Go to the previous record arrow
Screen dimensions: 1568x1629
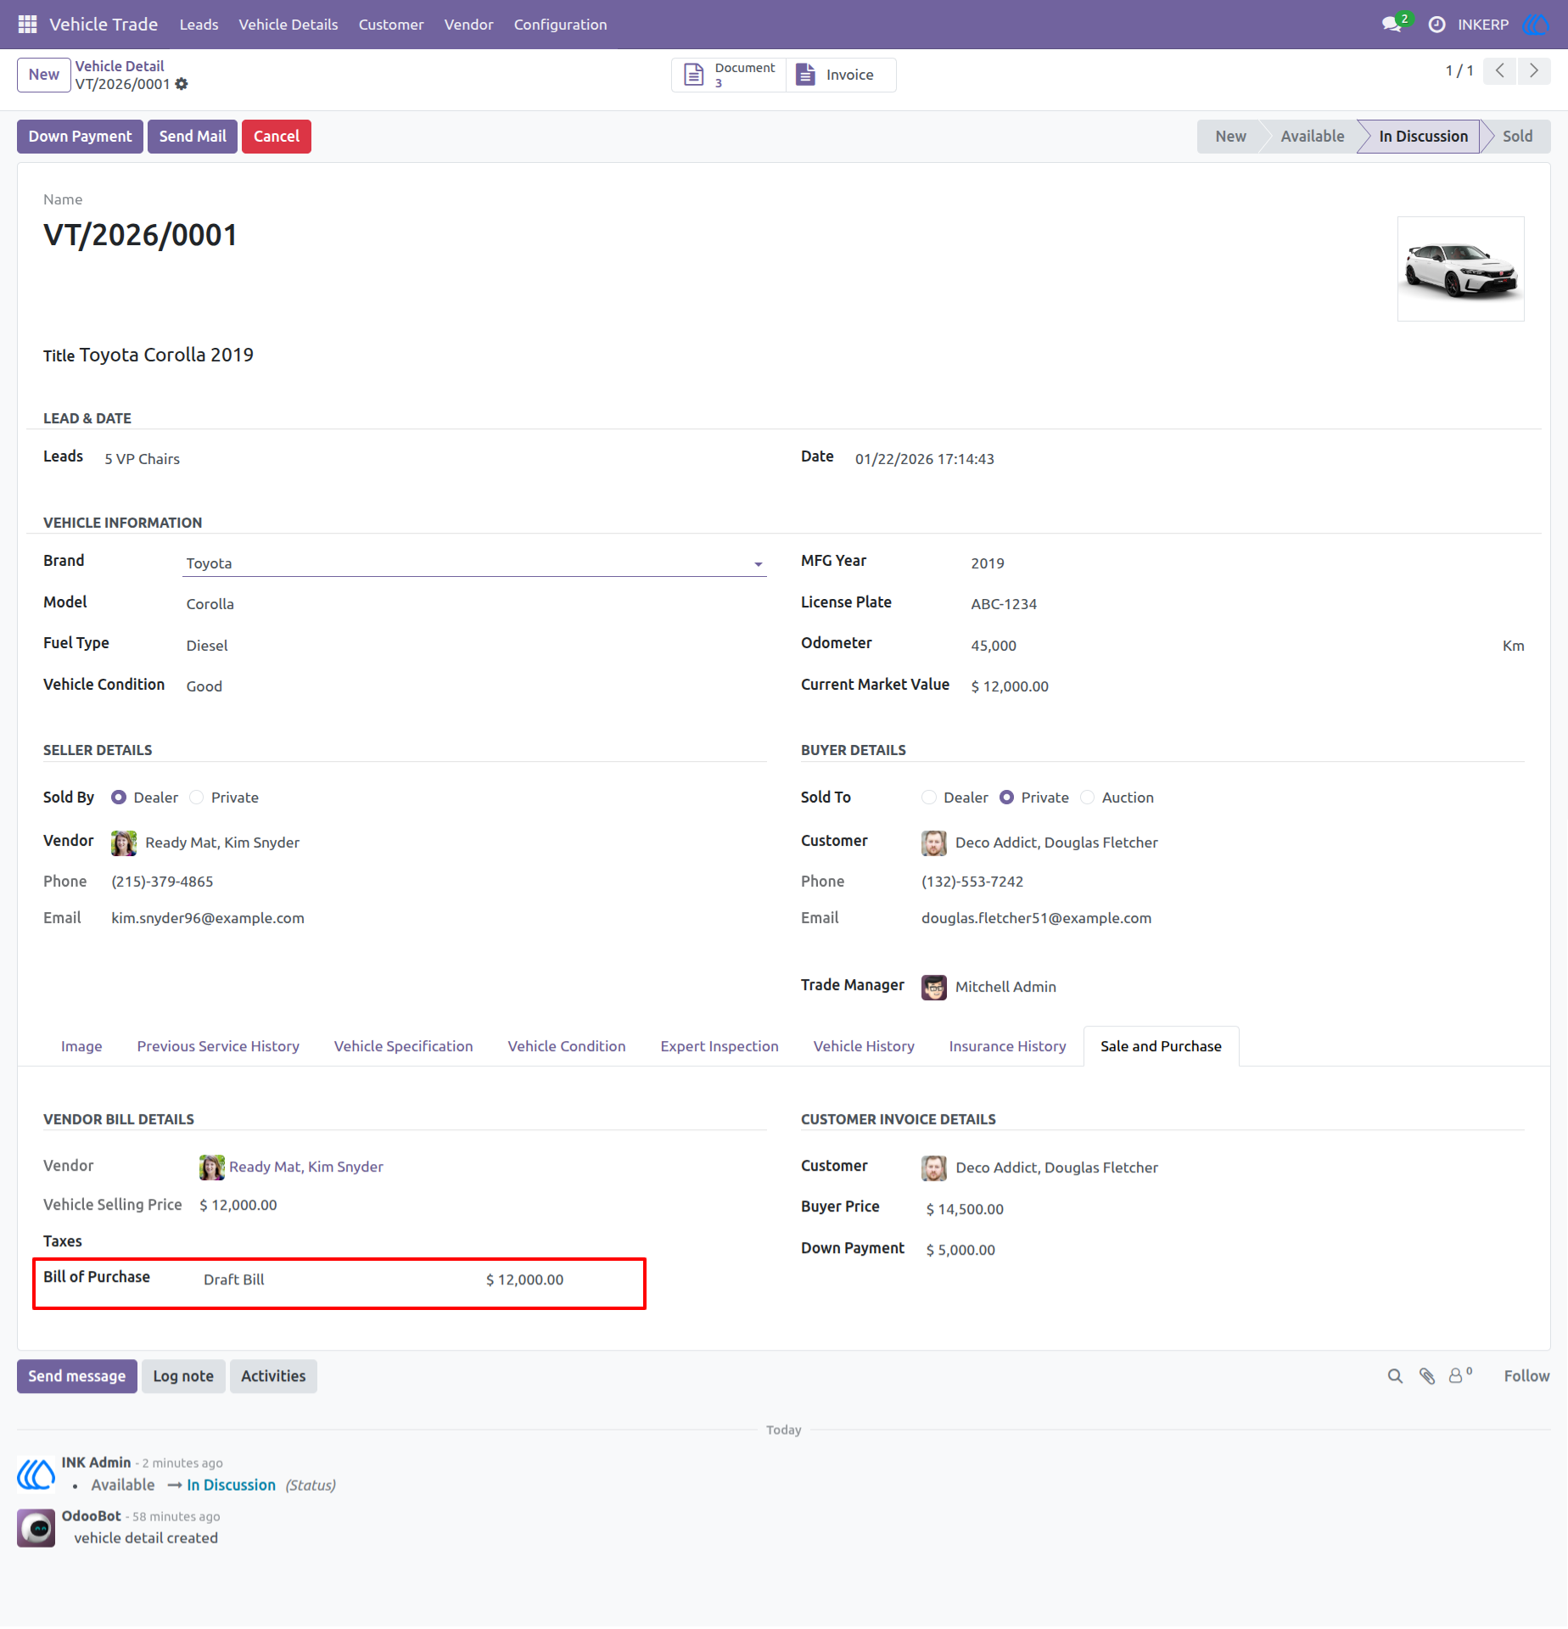(x=1500, y=70)
